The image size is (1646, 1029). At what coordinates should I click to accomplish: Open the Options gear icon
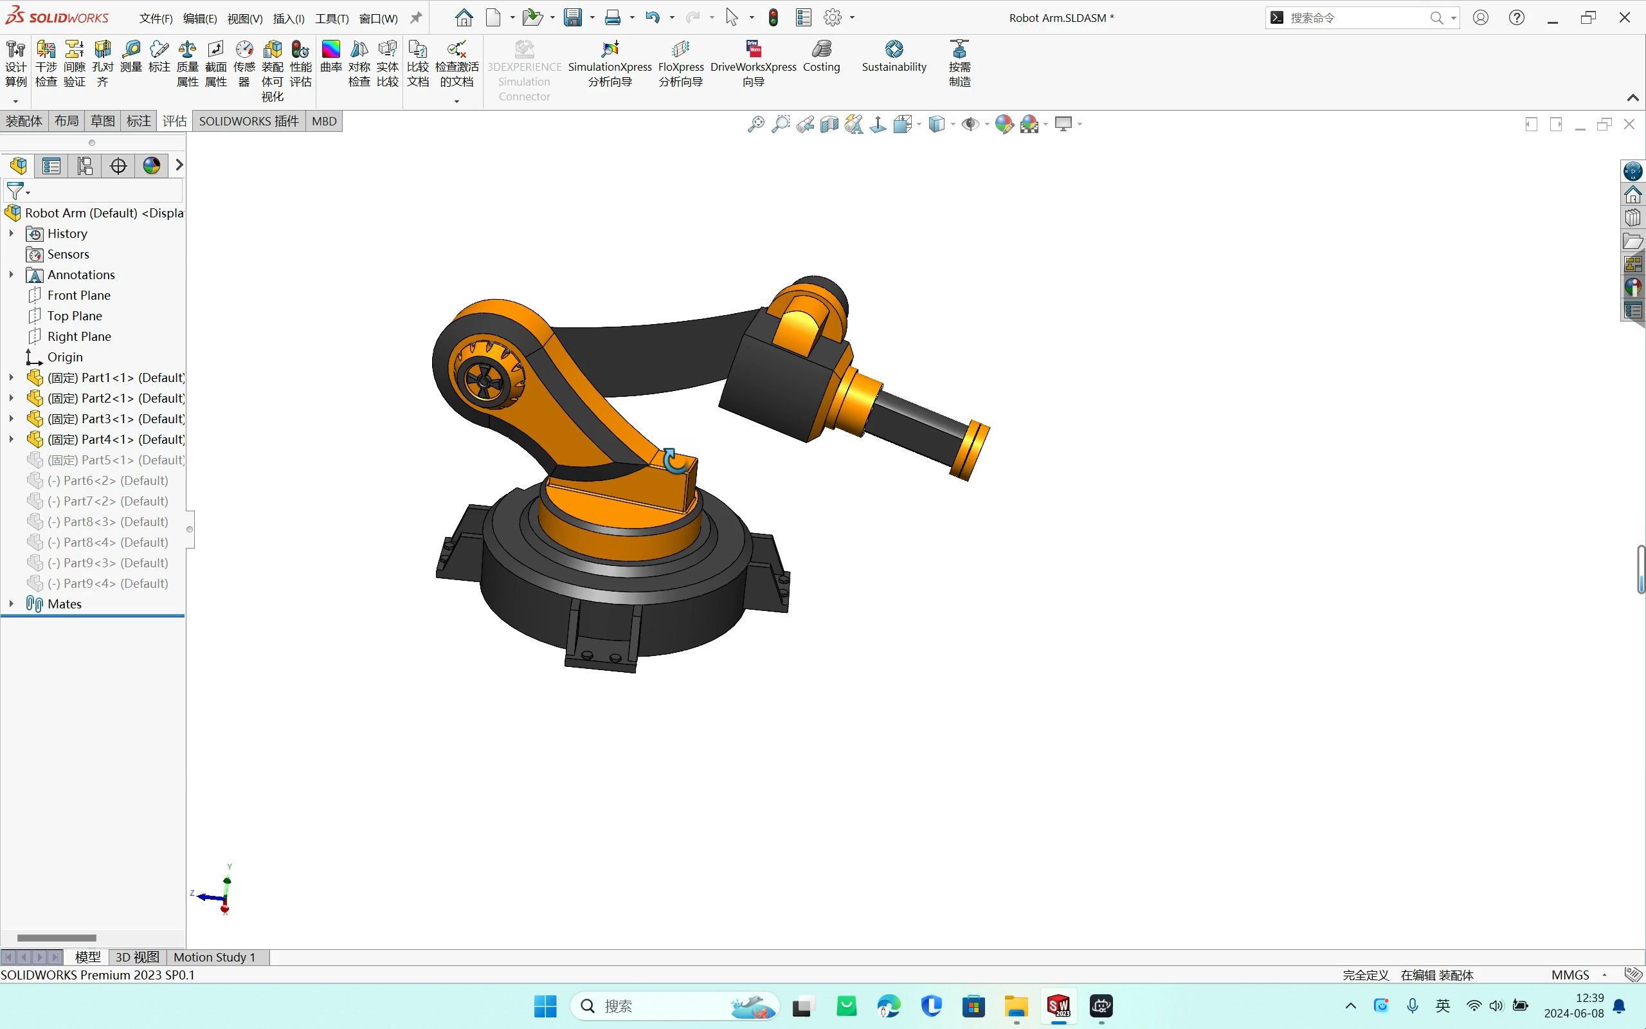832,18
